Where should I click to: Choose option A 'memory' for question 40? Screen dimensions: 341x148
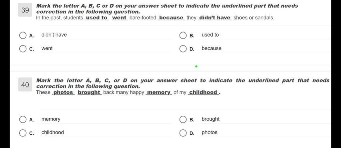(x=23, y=119)
